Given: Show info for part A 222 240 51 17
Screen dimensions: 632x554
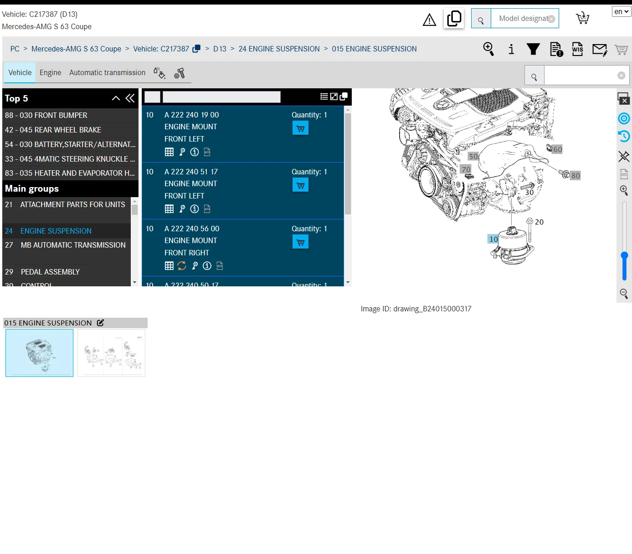Looking at the screenshot, I should (x=195, y=209).
